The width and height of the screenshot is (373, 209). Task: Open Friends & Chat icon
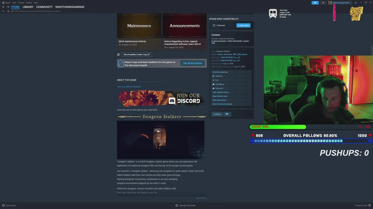370,206
